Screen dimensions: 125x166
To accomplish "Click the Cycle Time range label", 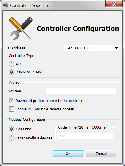I will [x=82, y=127].
